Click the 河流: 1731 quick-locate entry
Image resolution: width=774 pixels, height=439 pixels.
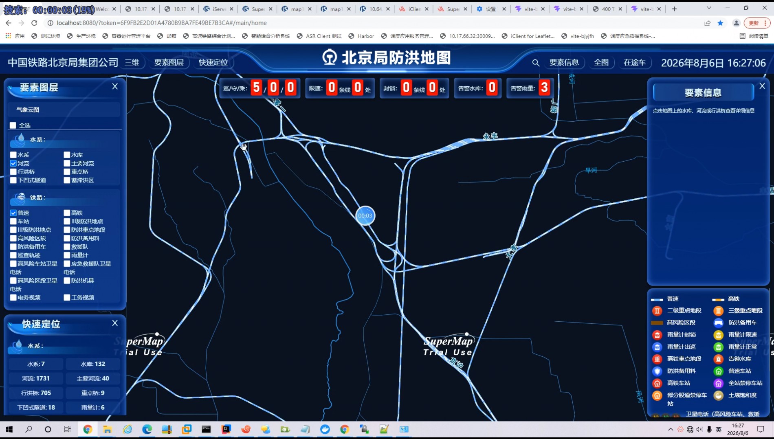(x=36, y=378)
